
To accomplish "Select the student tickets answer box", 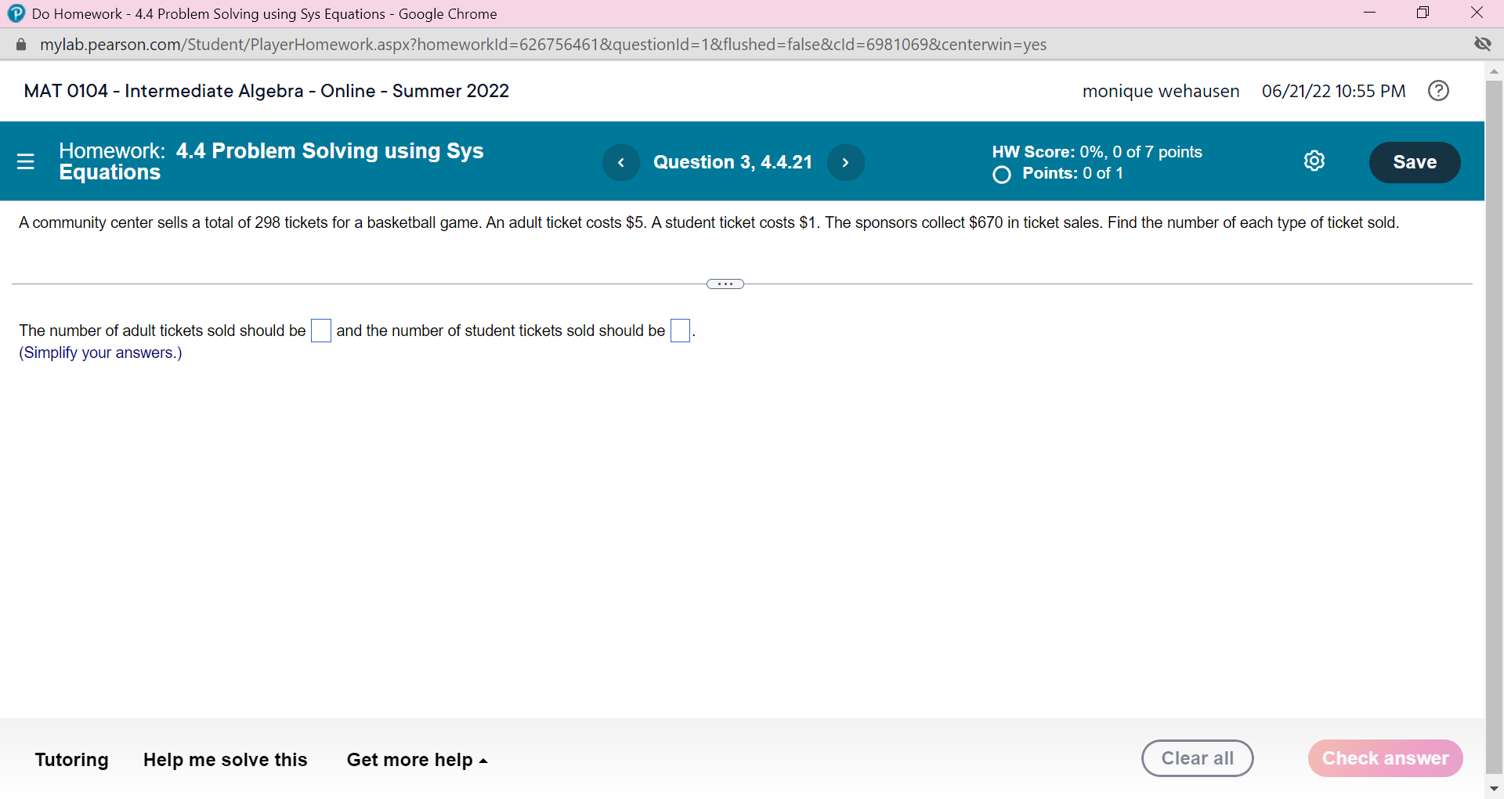I will [681, 331].
